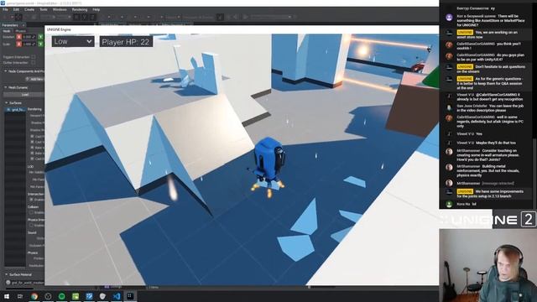Viewport: 537px width, 302px height.
Task: Open the Edit menu
Action: 16,9
